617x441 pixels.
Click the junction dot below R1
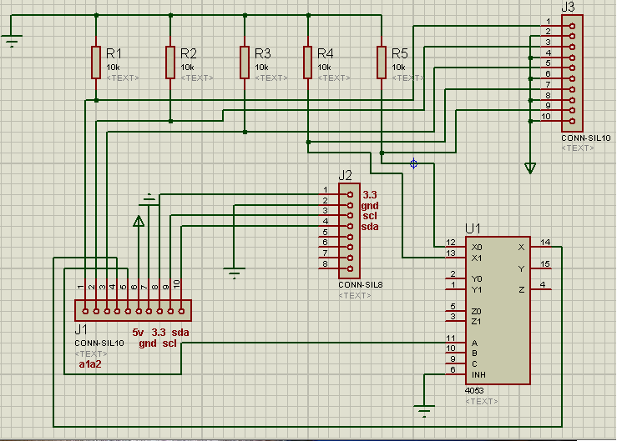pyautogui.click(x=96, y=100)
